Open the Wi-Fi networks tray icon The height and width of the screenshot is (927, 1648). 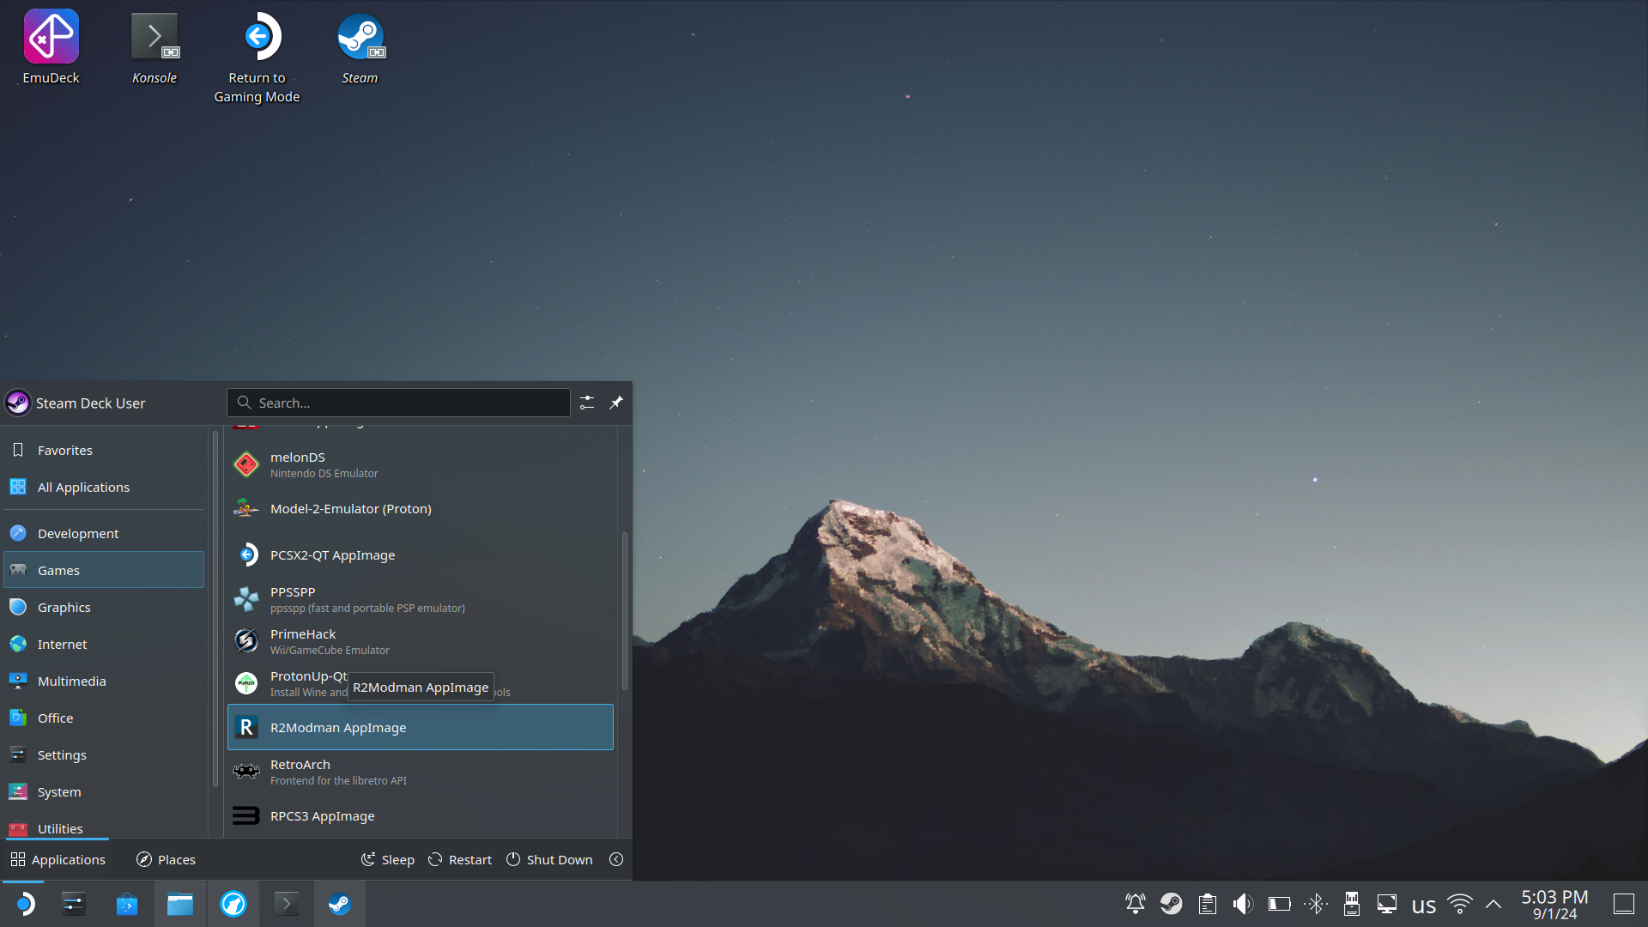1460,904
